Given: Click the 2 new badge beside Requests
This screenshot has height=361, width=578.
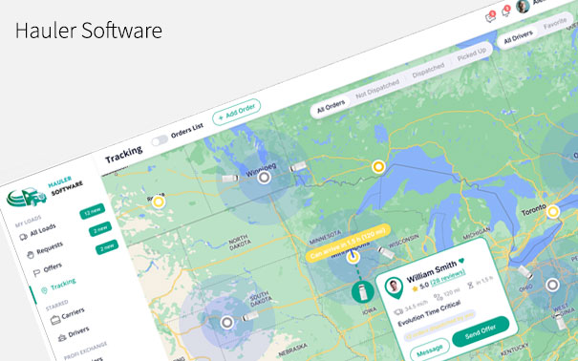Looking at the screenshot, I should click(100, 229).
